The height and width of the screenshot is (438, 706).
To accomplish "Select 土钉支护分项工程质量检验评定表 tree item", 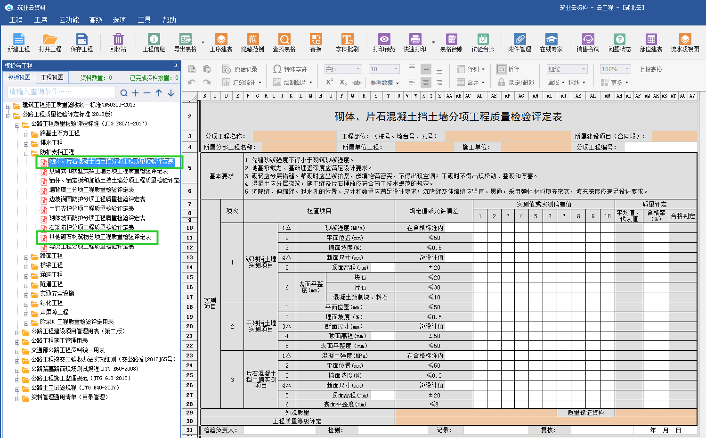I will pyautogui.click(x=91, y=208).
